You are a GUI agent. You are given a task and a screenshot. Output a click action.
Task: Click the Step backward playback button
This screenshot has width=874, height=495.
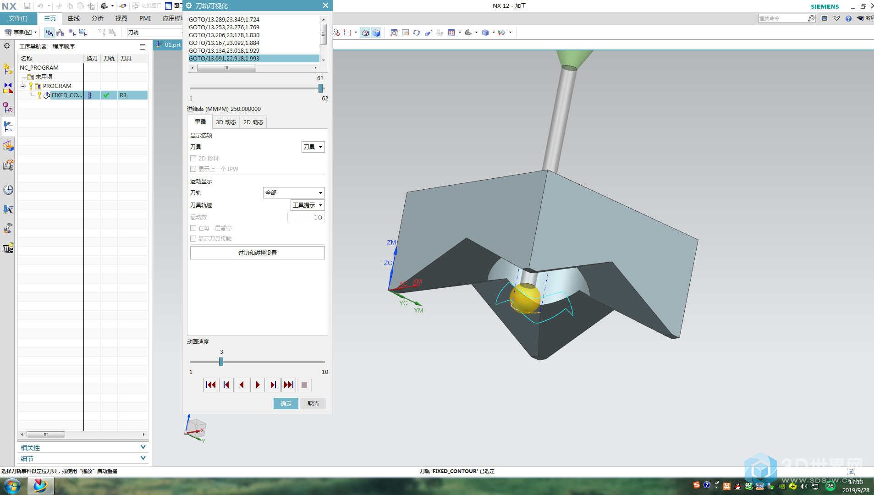pos(226,385)
